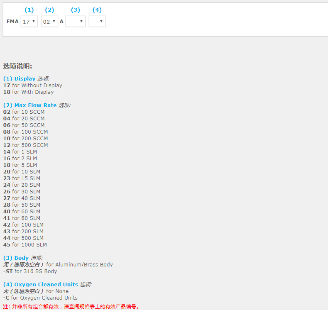Click the (3) label above the third dropdown
The width and height of the screenshot is (328, 310).
pyautogui.click(x=76, y=10)
